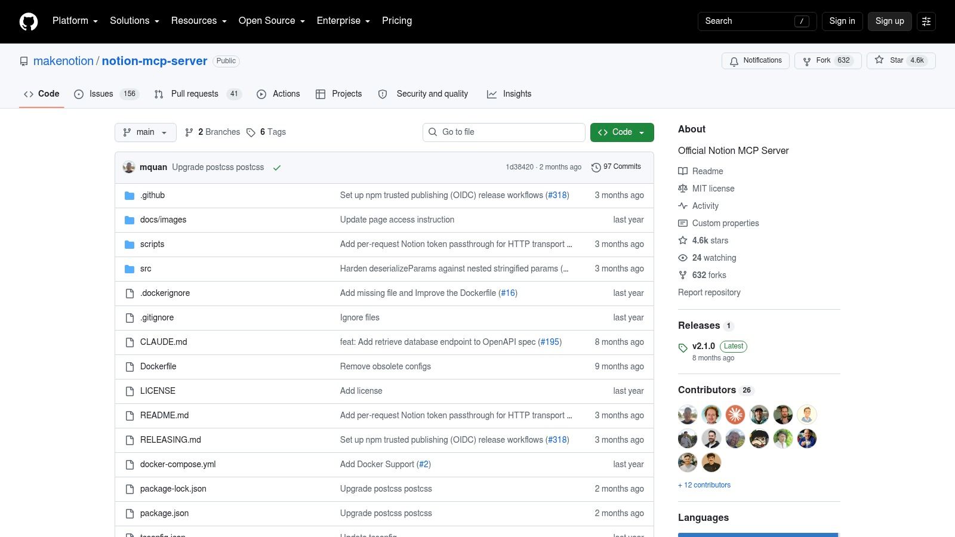Open the main branch selector dropdown
Image resolution: width=955 pixels, height=537 pixels.
pyautogui.click(x=145, y=132)
